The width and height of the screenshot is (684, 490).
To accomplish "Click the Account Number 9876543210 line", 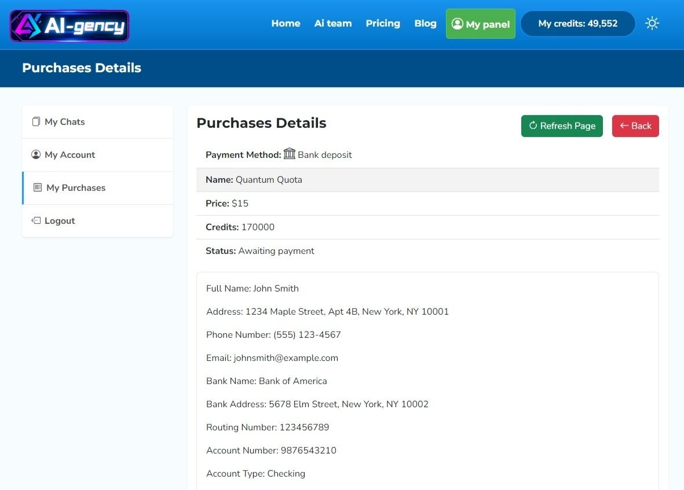I will [271, 451].
